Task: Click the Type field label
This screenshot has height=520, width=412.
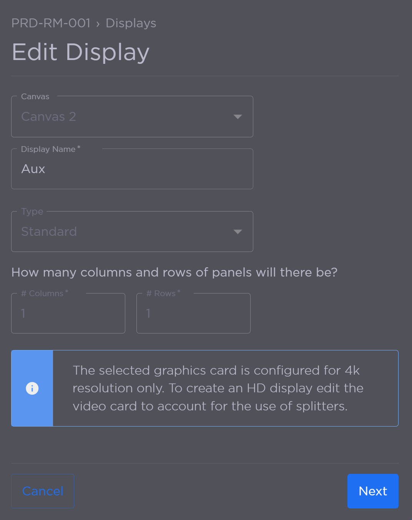Action: coord(32,212)
